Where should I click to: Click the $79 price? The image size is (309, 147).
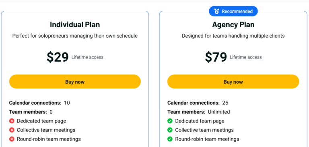point(216,57)
